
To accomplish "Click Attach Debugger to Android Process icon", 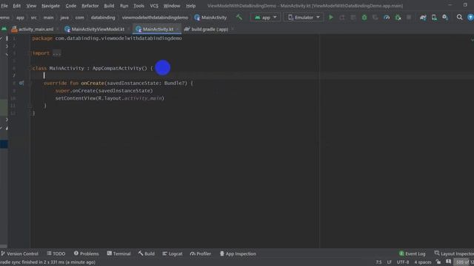I will coord(398,18).
